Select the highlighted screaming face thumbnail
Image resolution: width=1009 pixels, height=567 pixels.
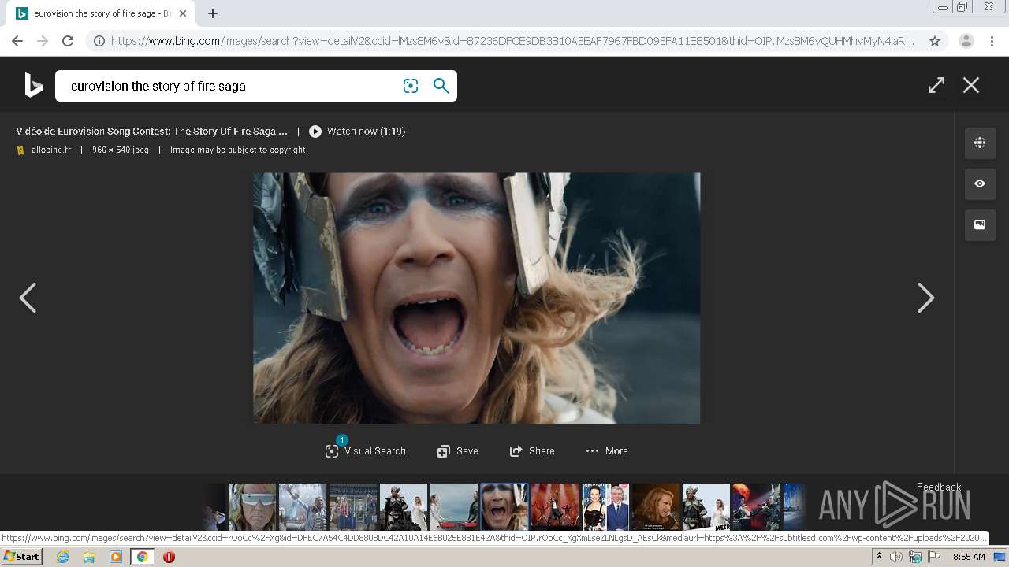(x=504, y=506)
